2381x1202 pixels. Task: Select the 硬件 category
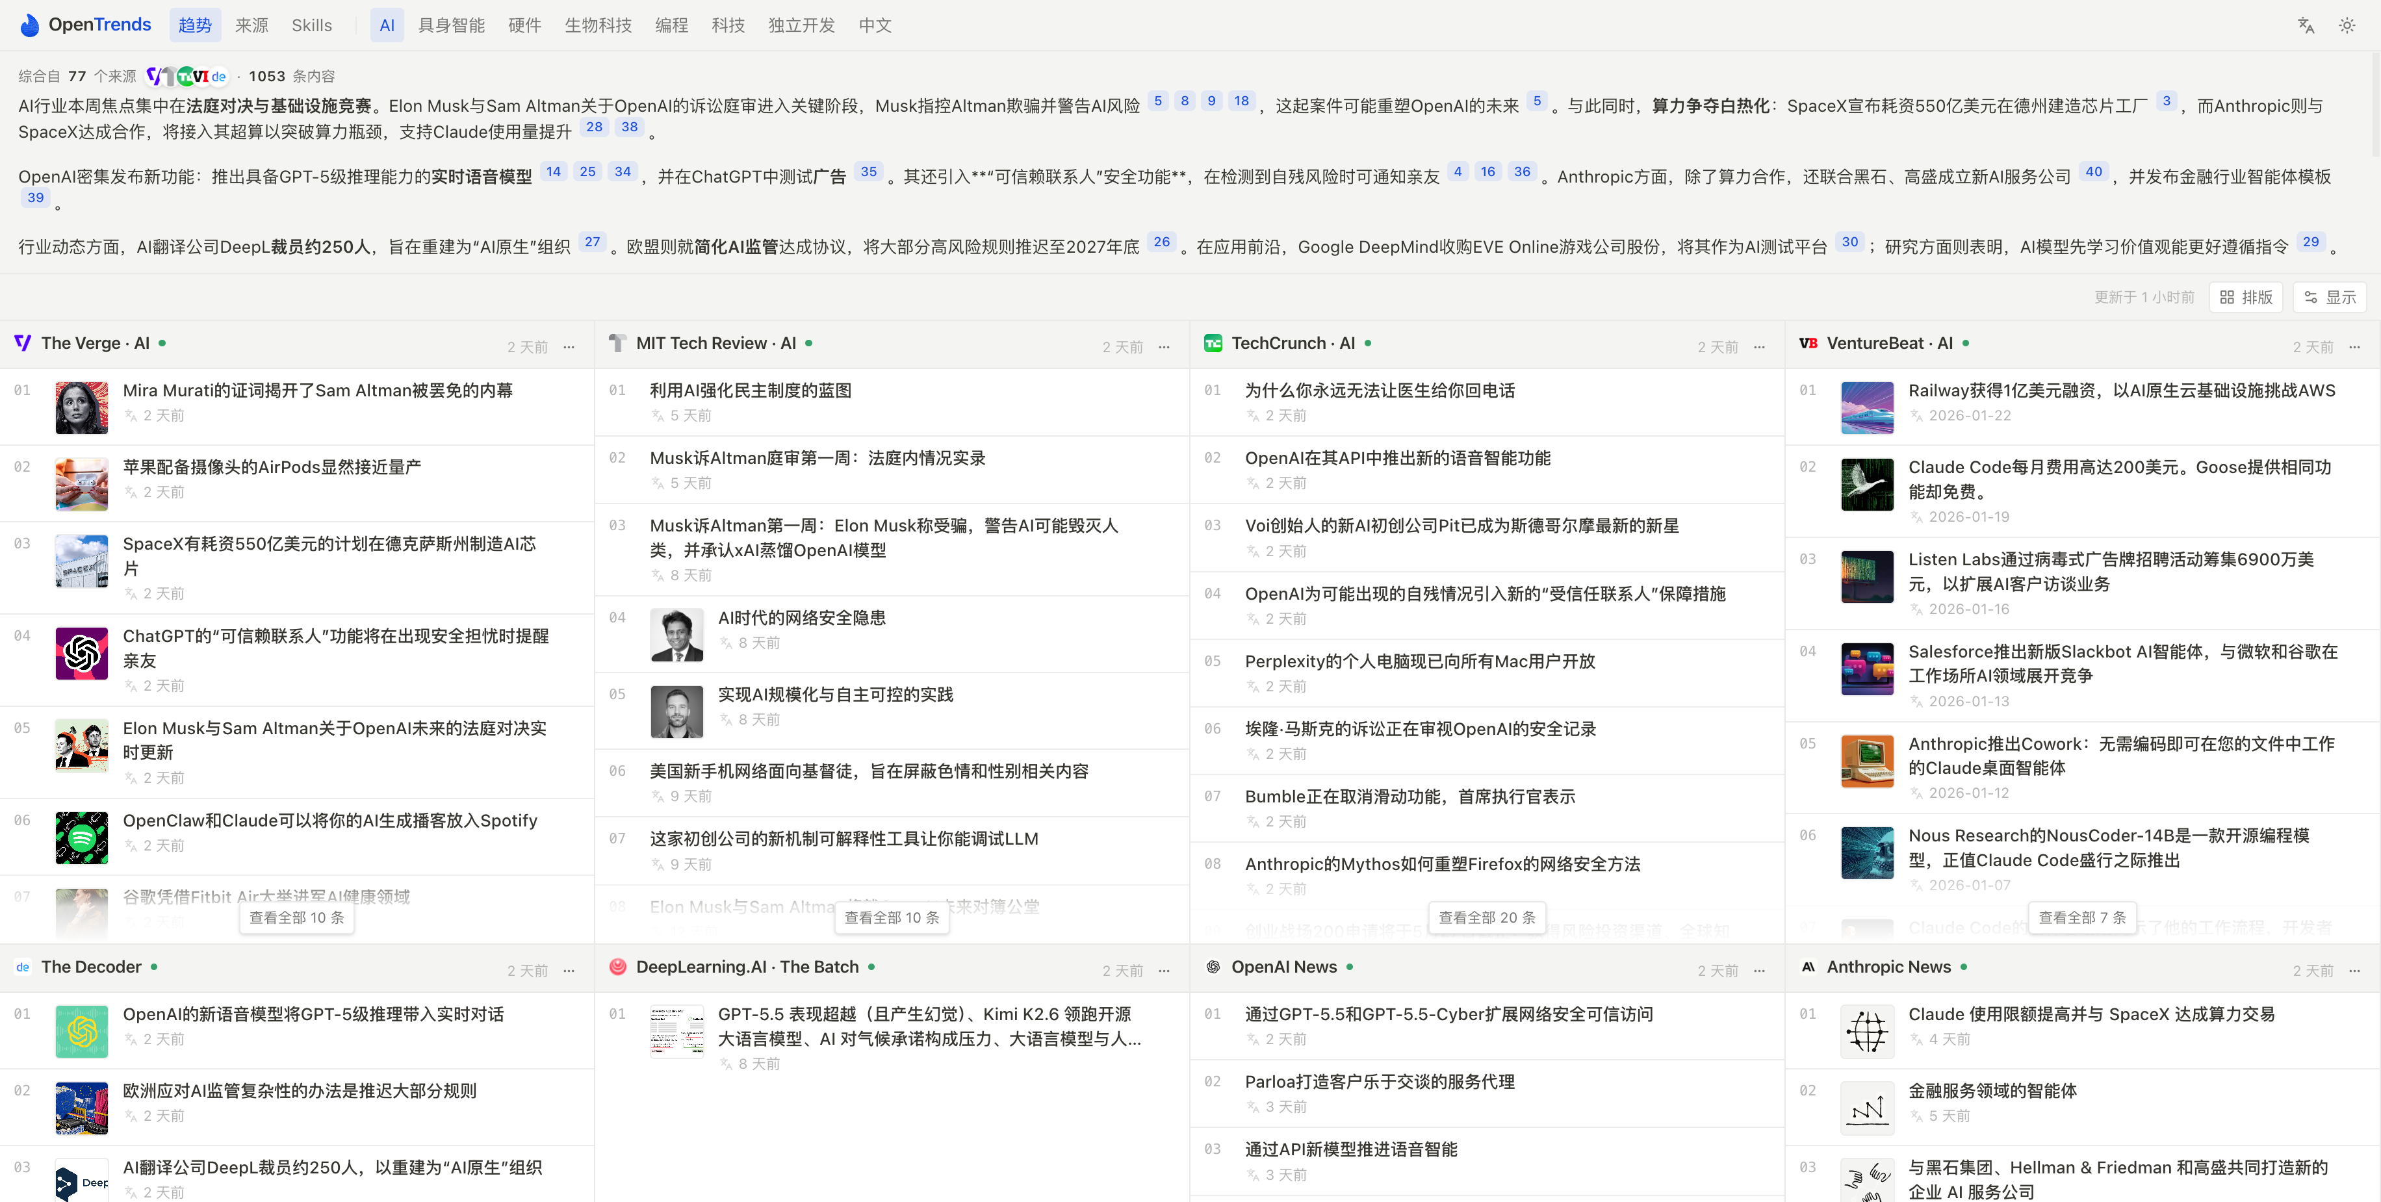coord(525,25)
